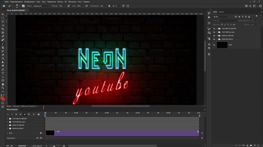Select the Lasso tool

(3, 22)
